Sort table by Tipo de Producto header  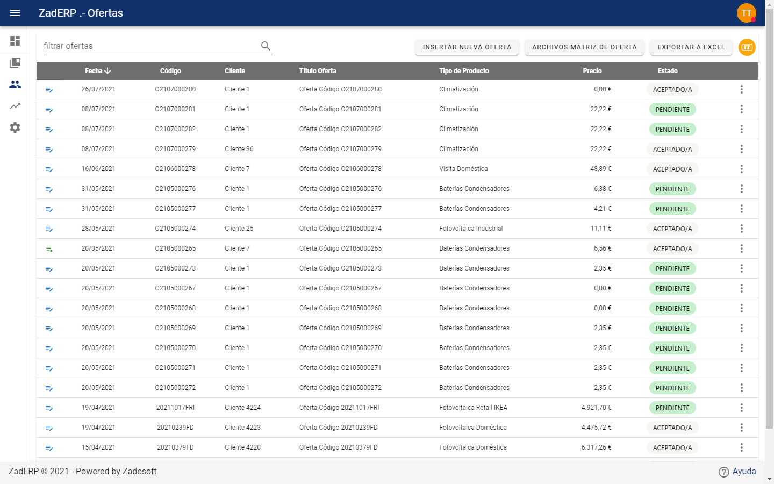tap(464, 71)
